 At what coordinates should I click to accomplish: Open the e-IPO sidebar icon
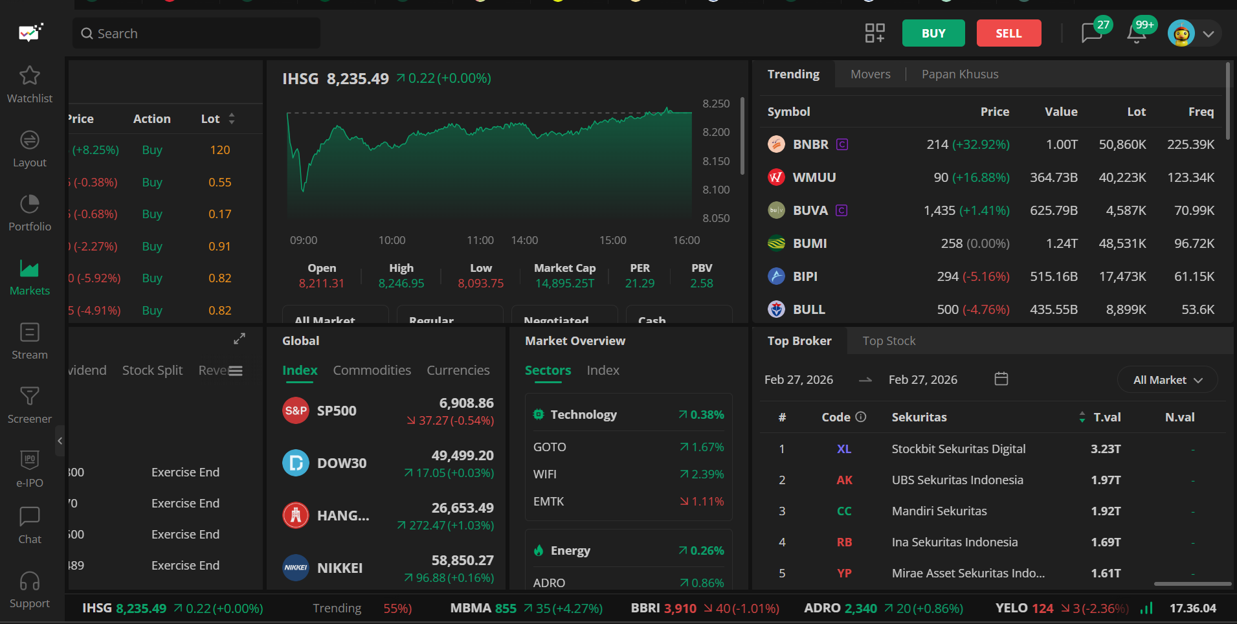click(29, 460)
